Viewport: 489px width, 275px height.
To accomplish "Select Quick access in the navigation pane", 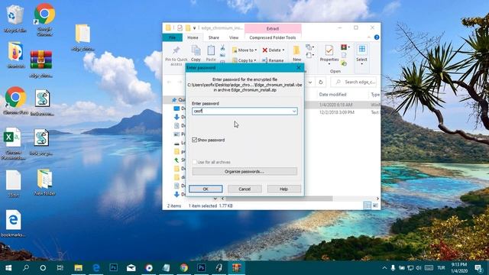I will 178,100.
